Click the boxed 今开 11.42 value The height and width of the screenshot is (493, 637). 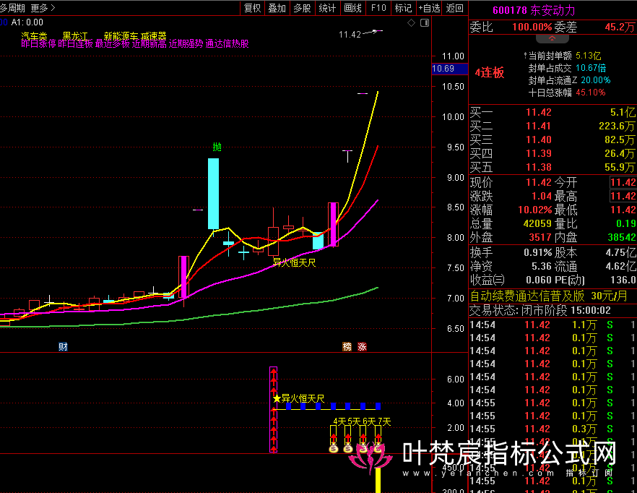click(623, 182)
